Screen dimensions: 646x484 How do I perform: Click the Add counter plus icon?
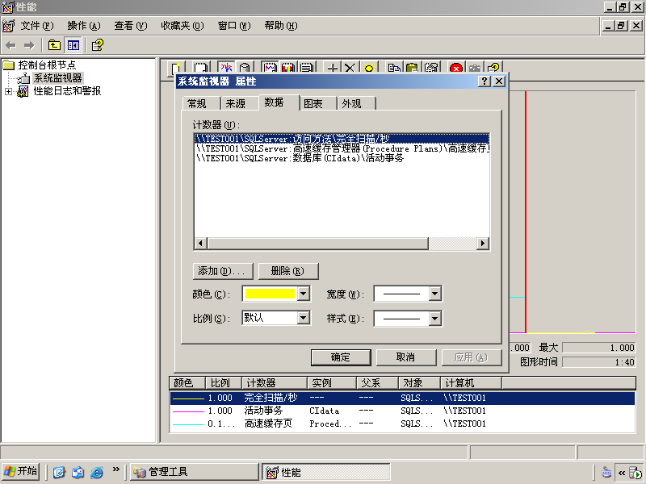click(332, 67)
